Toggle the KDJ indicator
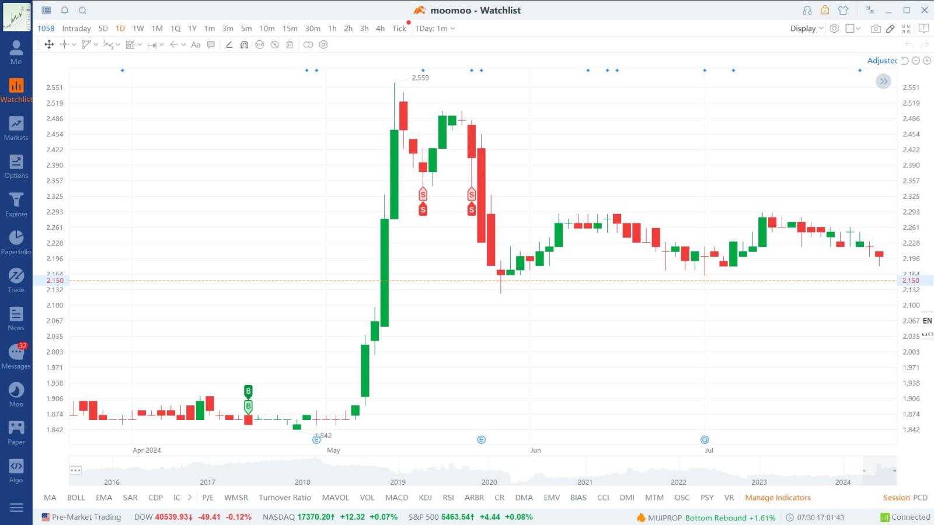934x525 pixels. click(426, 498)
